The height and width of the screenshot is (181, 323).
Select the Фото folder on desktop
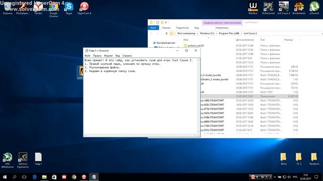coord(284,159)
